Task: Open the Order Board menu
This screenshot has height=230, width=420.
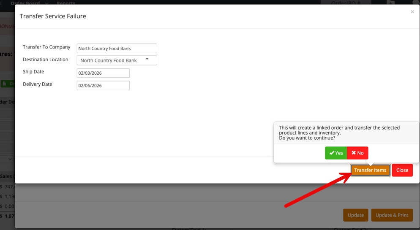Action: click(x=25, y=3)
